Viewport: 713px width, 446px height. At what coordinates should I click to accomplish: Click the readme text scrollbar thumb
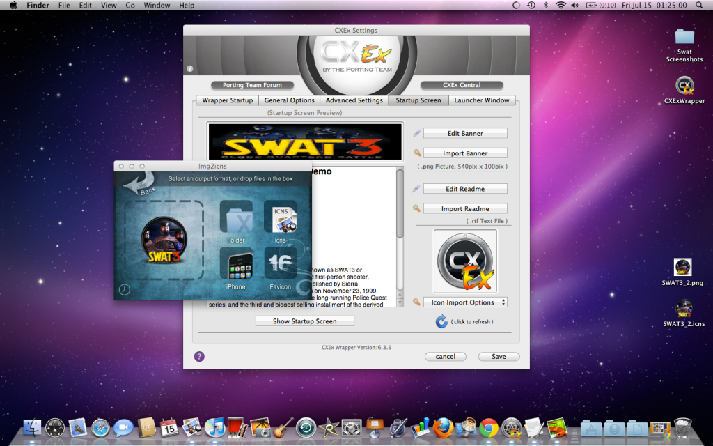(400, 204)
